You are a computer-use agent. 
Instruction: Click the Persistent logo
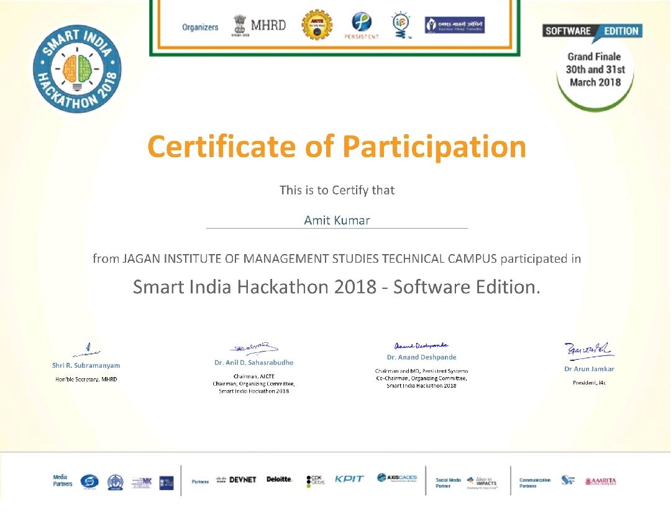[x=362, y=25]
